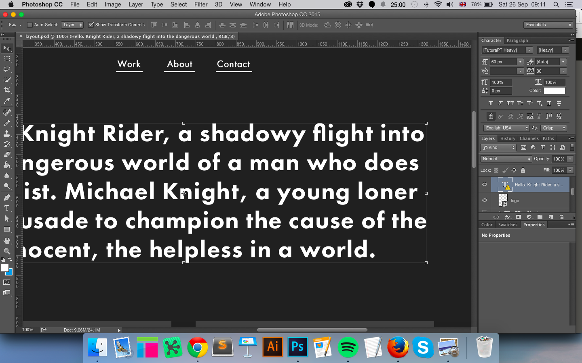Select the Lasso tool
Screen dimensions: 582x363
point(7,69)
